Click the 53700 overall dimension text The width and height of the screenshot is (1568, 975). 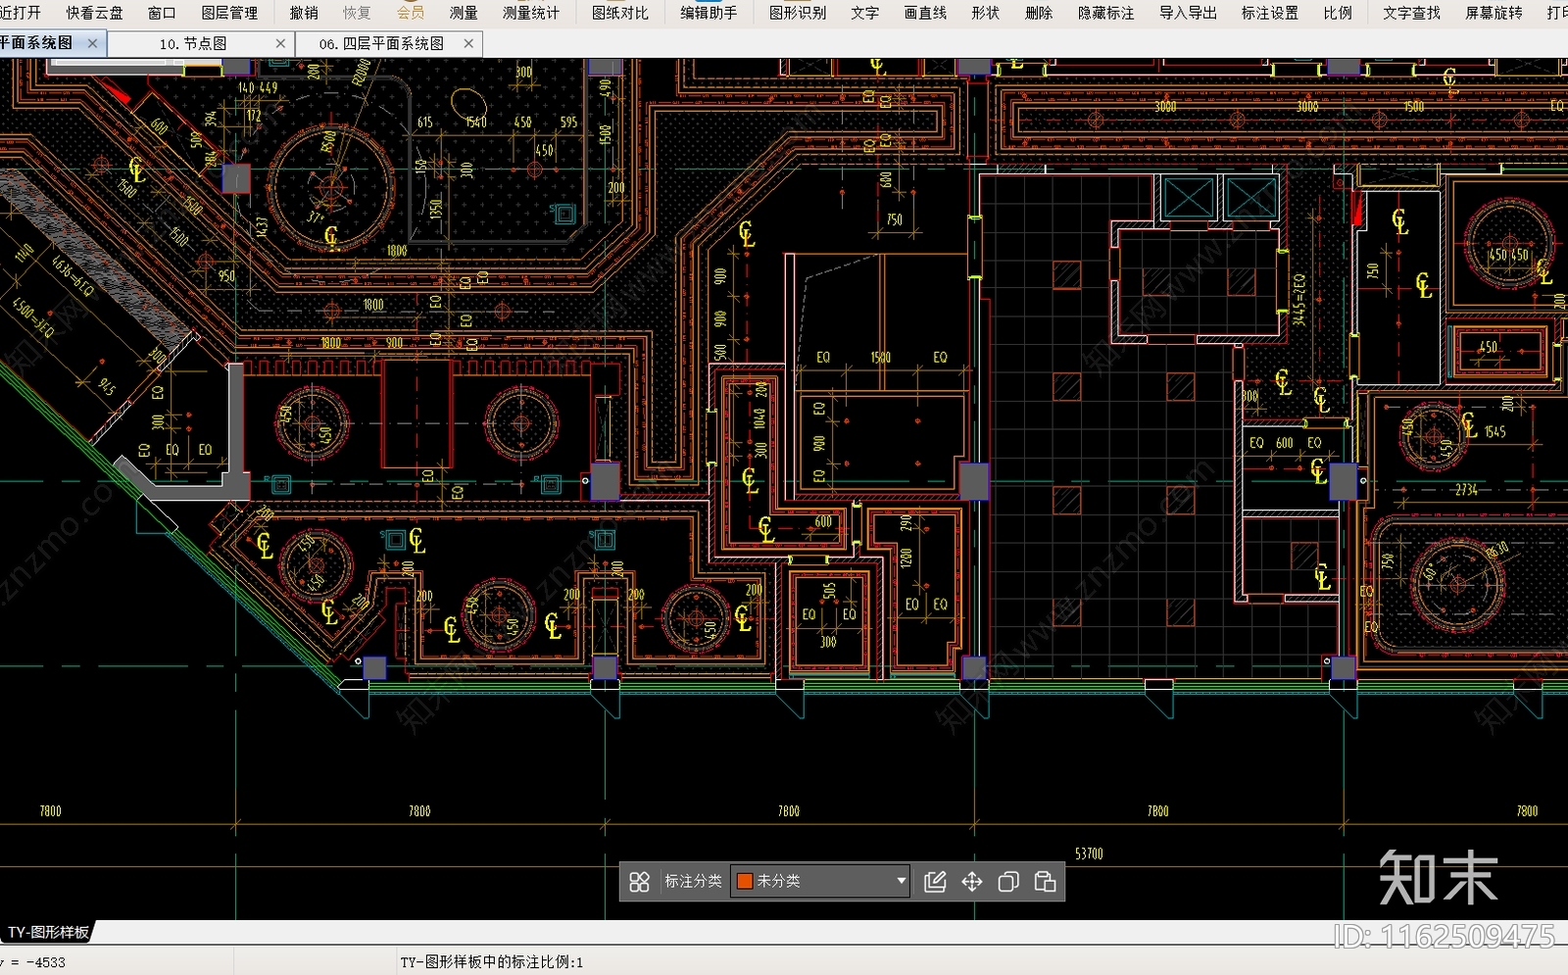pos(1089,854)
